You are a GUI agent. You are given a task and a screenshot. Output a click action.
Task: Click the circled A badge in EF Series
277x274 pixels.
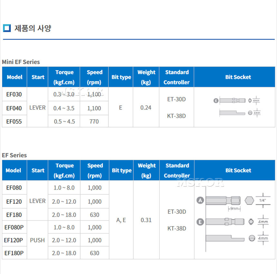coord(200,201)
